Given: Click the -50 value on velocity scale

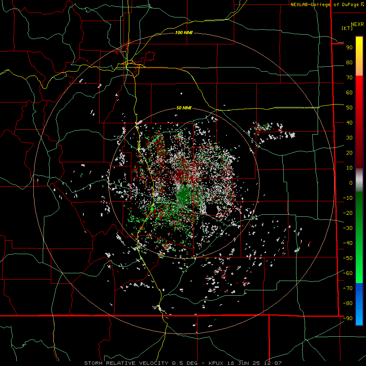Looking at the screenshot, I should (x=348, y=258).
